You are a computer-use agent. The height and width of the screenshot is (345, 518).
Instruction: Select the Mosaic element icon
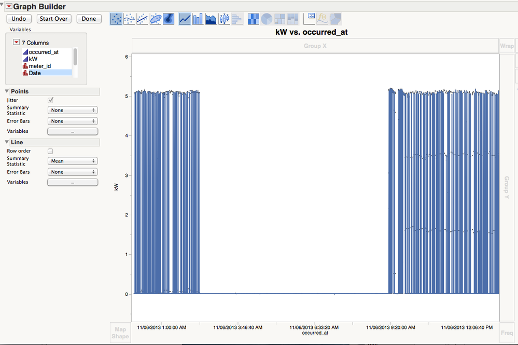[x=292, y=19]
